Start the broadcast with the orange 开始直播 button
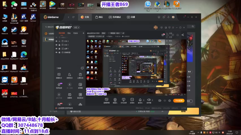The height and width of the screenshot is (135, 241). point(179,100)
